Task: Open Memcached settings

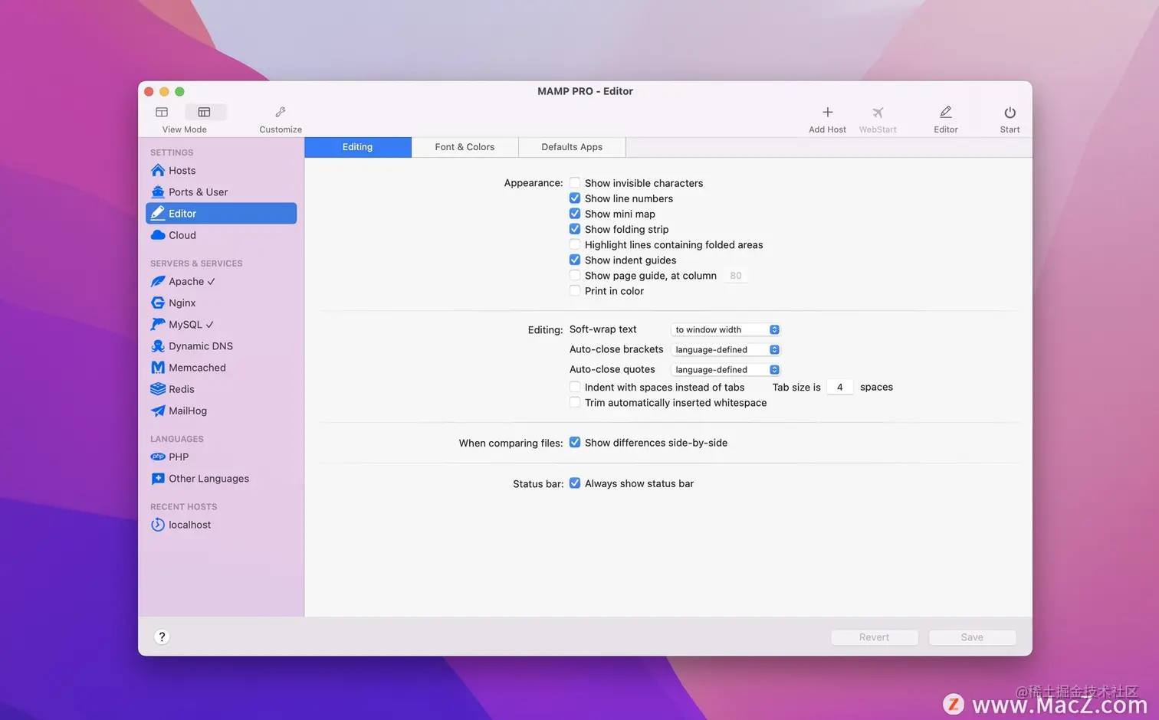Action: pyautogui.click(x=221, y=368)
